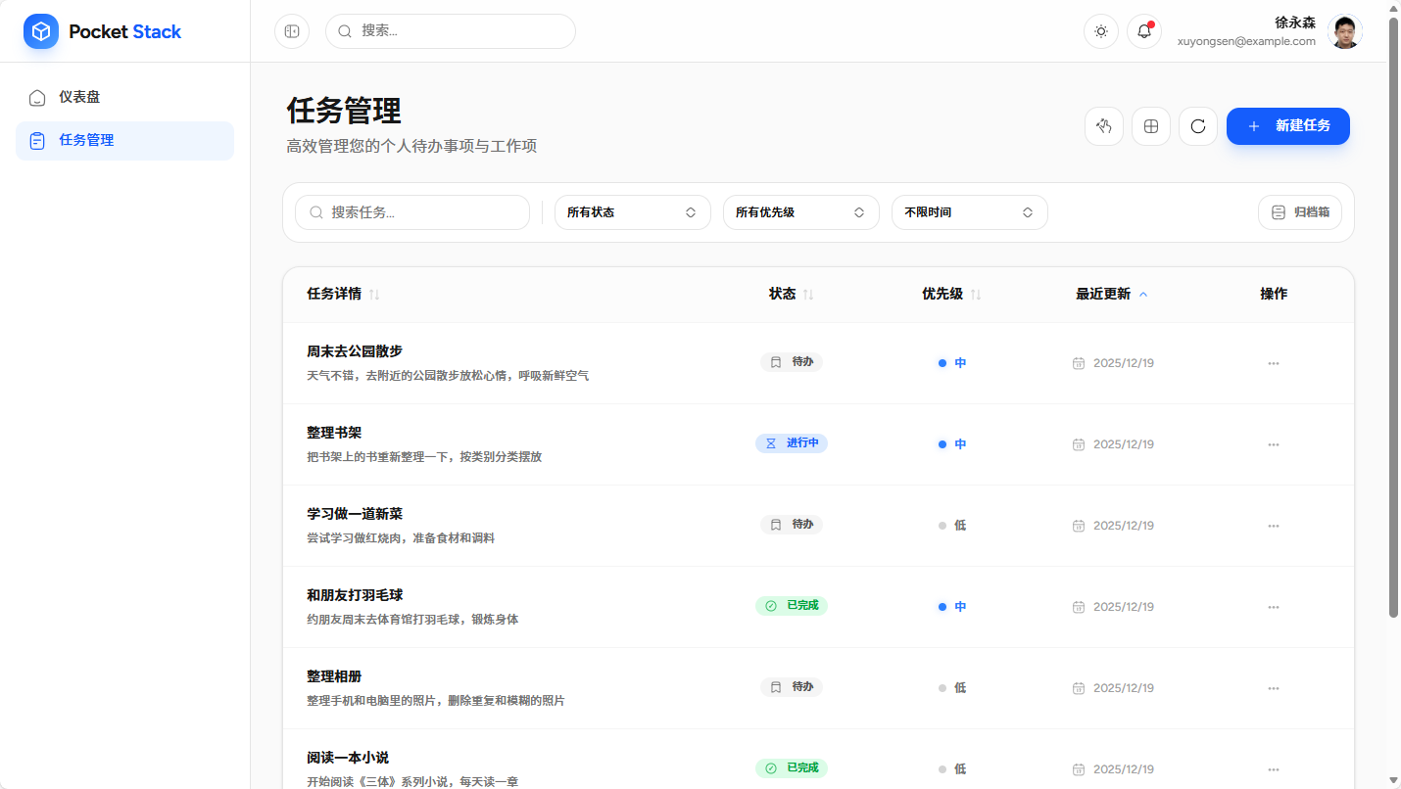This screenshot has width=1401, height=789.
Task: Toggle sort direction on 最近更新 column
Action: (x=1142, y=293)
